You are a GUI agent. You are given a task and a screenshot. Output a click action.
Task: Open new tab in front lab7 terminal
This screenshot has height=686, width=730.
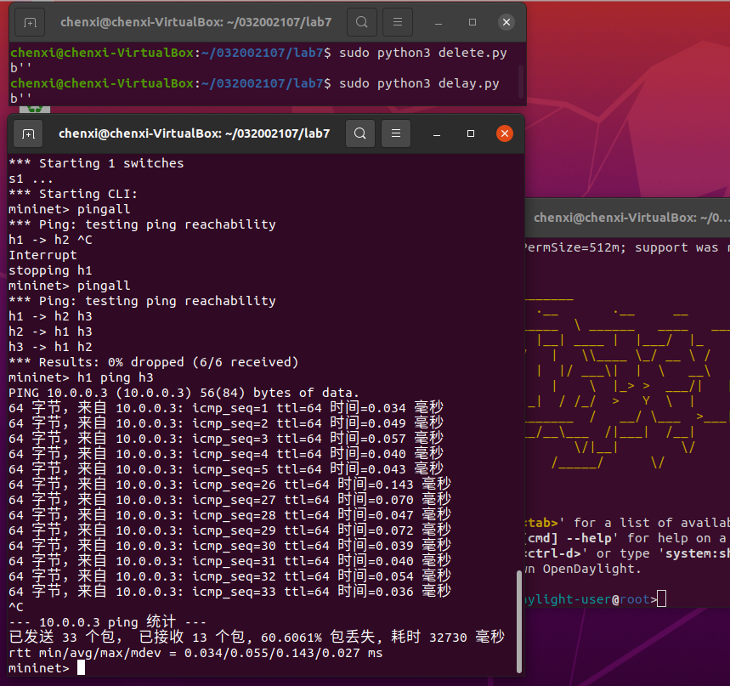(x=28, y=134)
